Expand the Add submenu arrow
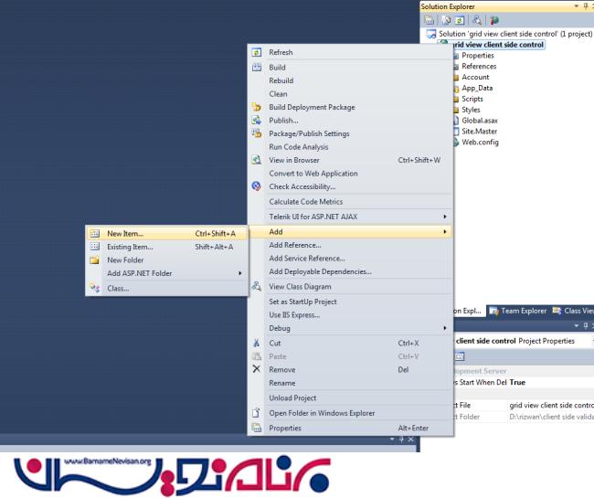This screenshot has height=498, width=594. tap(445, 231)
